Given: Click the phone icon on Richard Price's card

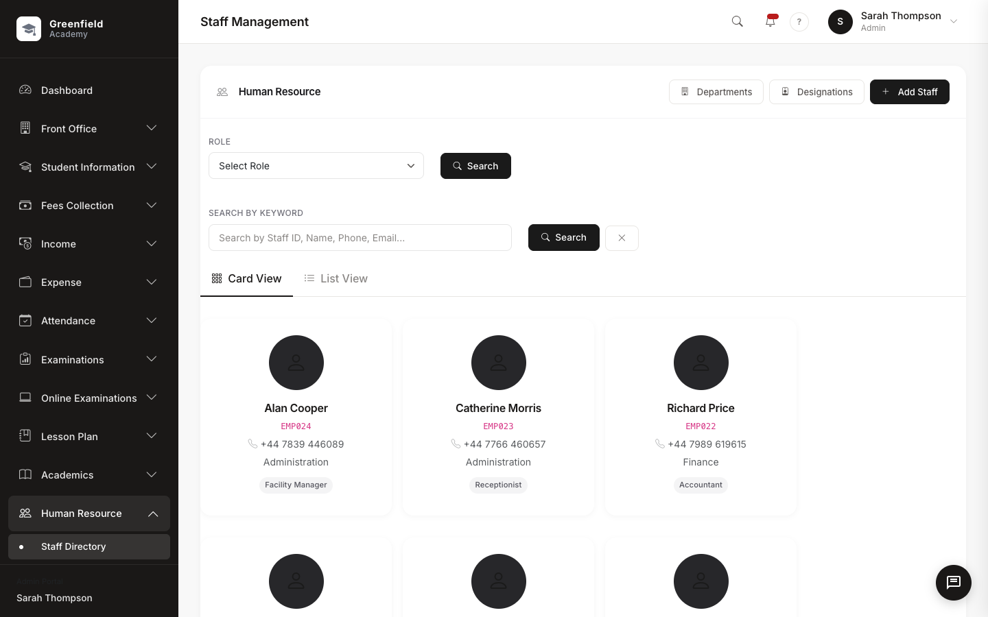Looking at the screenshot, I should click(660, 444).
